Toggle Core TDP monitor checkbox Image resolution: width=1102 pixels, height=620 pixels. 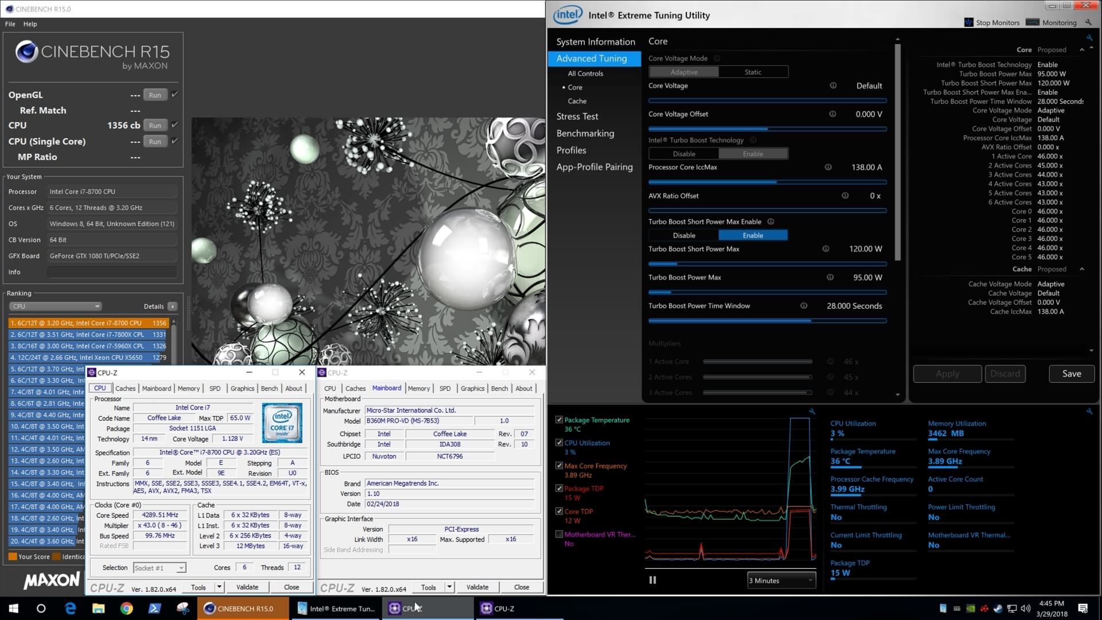click(559, 511)
